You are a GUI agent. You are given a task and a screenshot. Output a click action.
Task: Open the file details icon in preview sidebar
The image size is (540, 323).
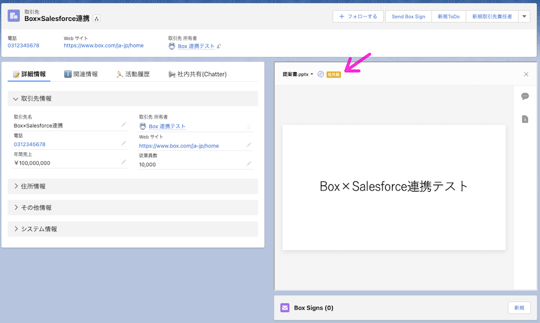point(525,119)
